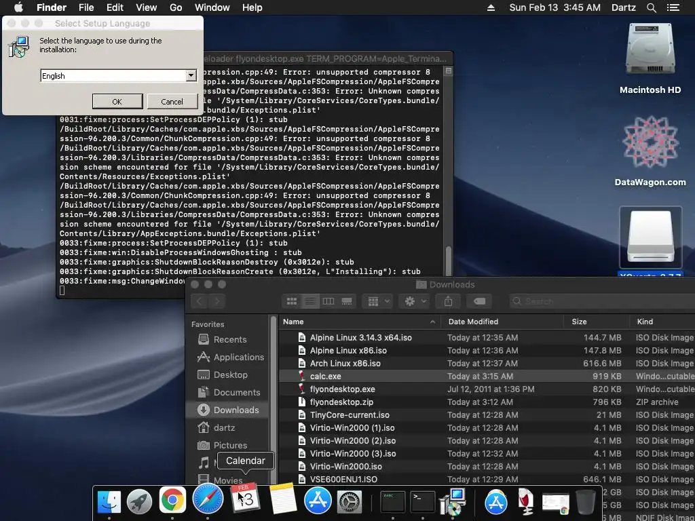
Task: Open Finder from the Dock
Action: [x=109, y=502]
